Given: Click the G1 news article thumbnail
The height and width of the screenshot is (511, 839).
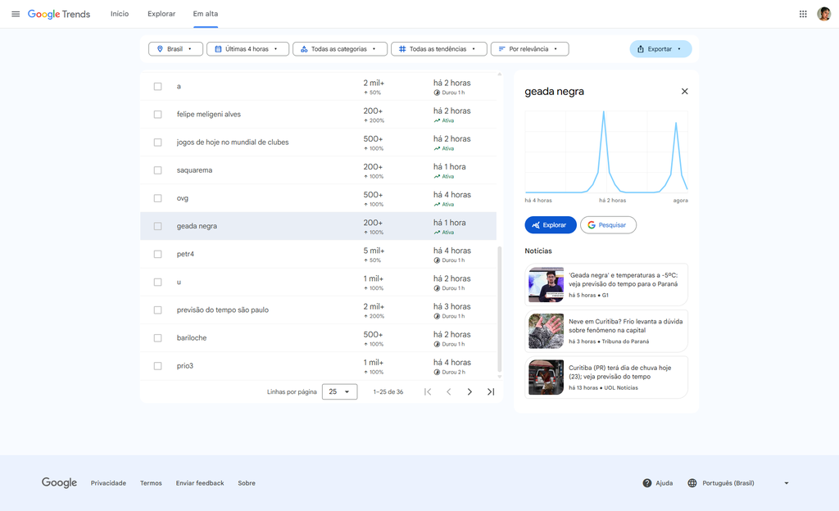Looking at the screenshot, I should [x=546, y=284].
